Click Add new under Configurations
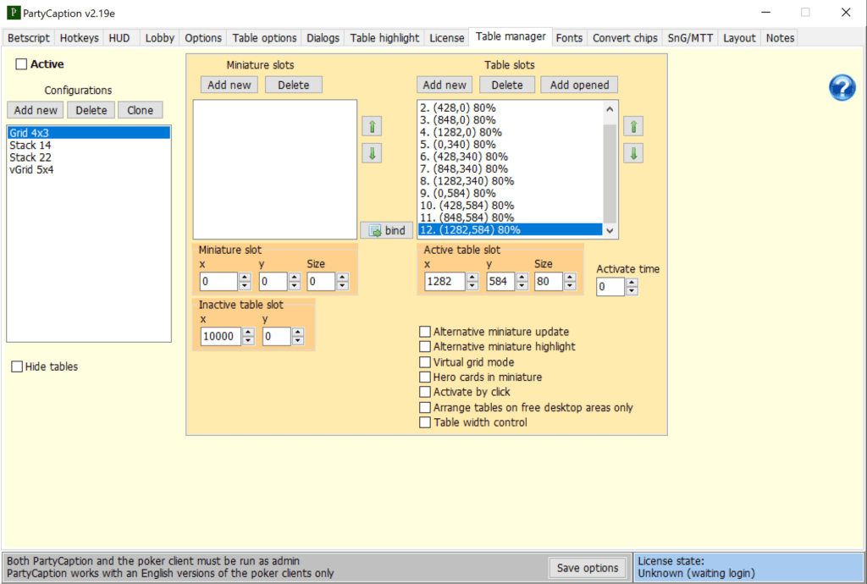 click(x=36, y=110)
